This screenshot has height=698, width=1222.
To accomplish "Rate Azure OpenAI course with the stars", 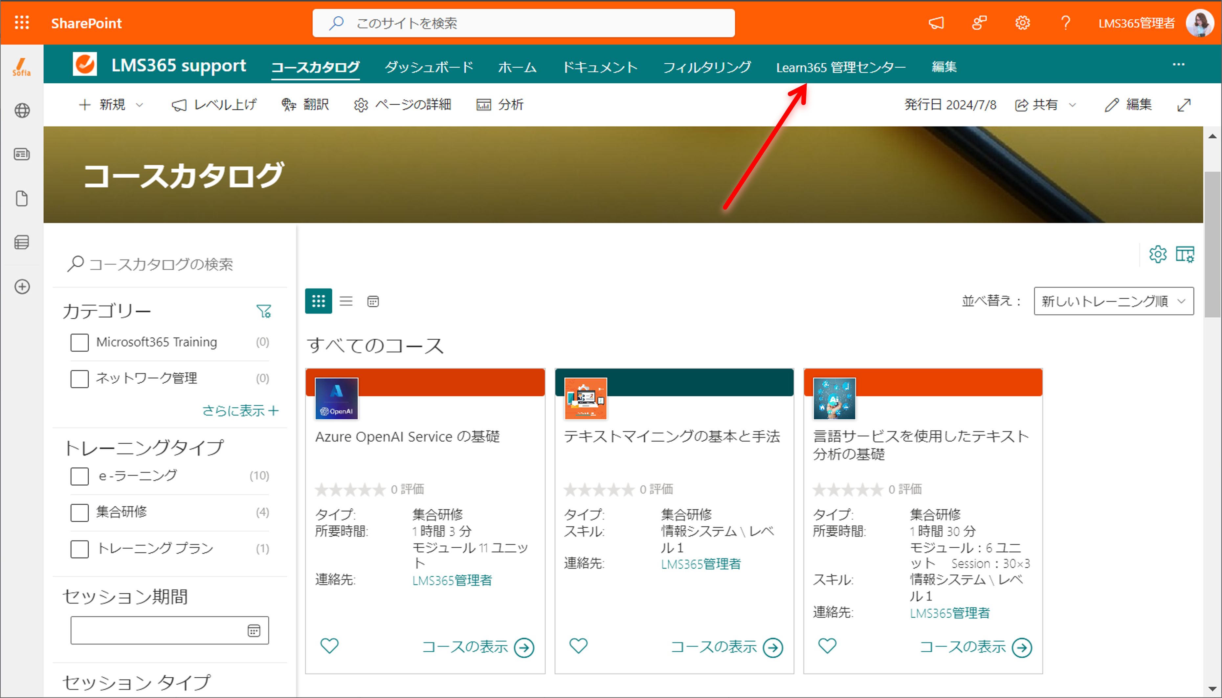I will pos(350,490).
